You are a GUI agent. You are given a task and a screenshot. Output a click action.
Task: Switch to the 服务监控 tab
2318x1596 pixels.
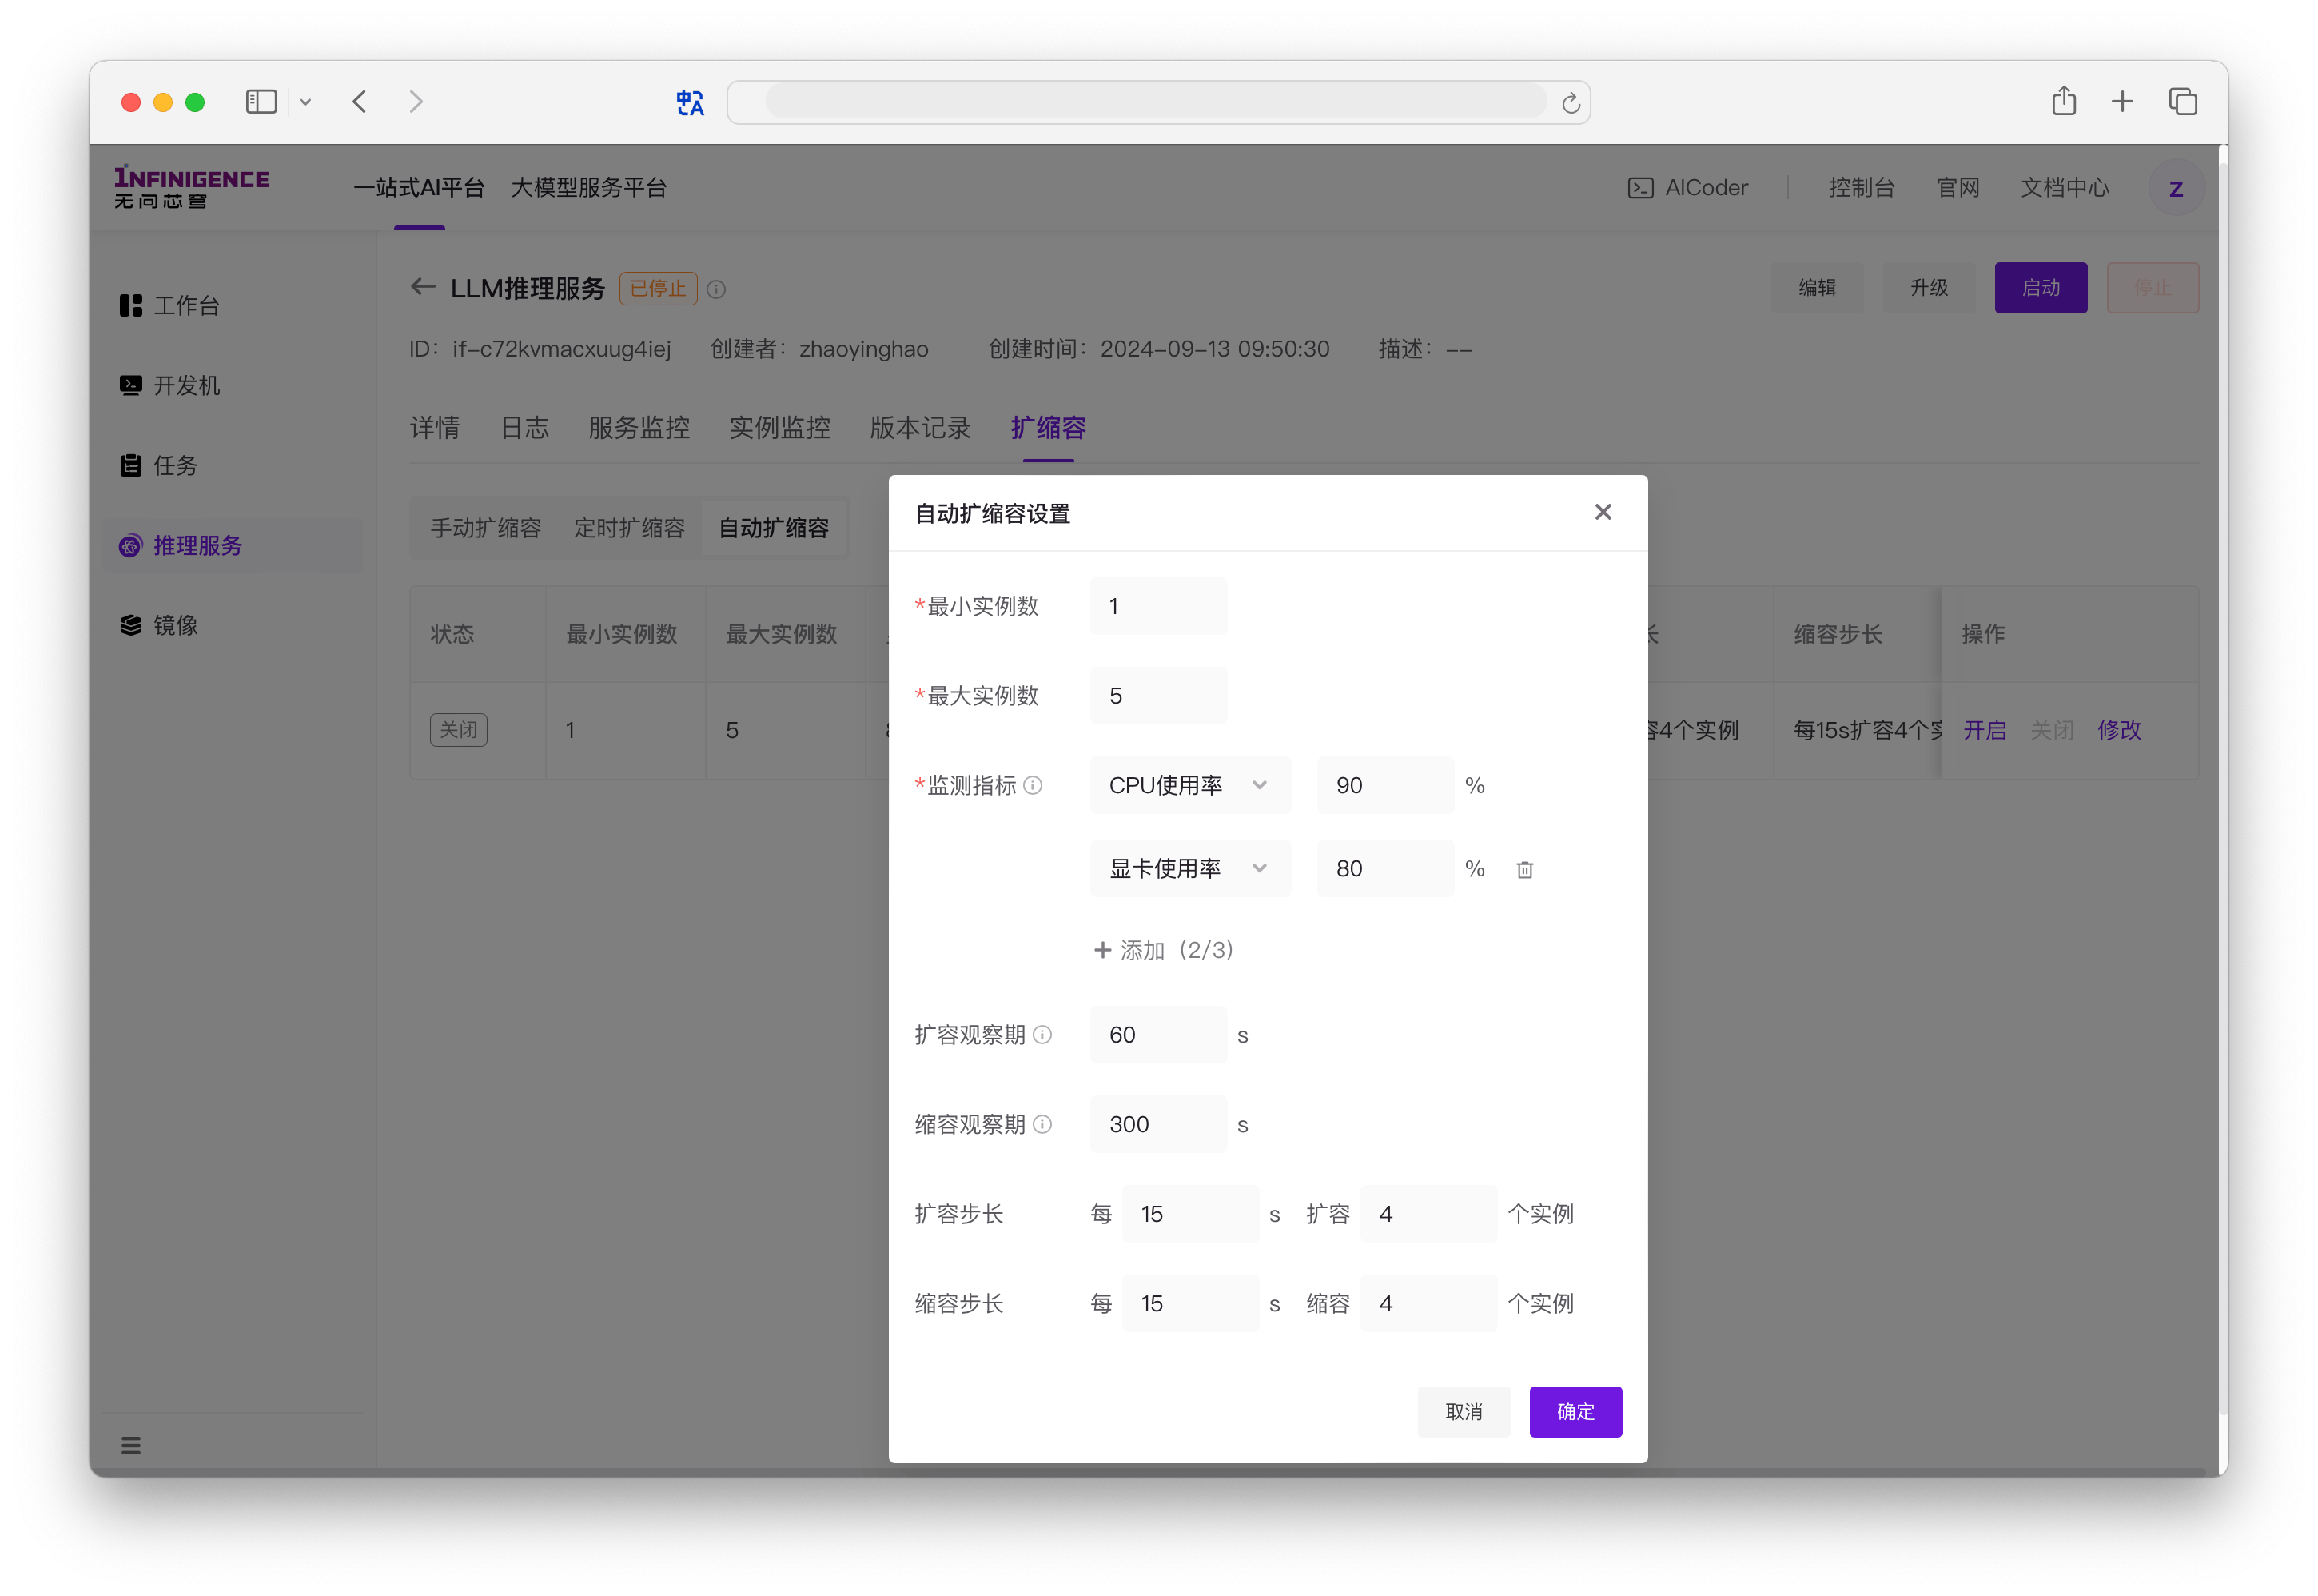[639, 428]
